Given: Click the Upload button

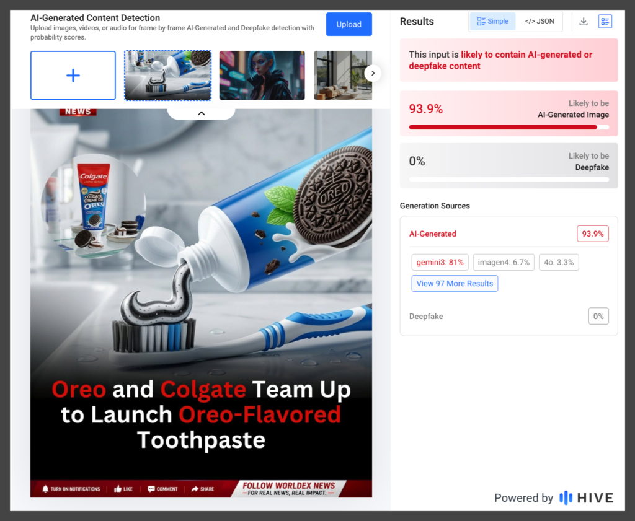Looking at the screenshot, I should click(349, 24).
